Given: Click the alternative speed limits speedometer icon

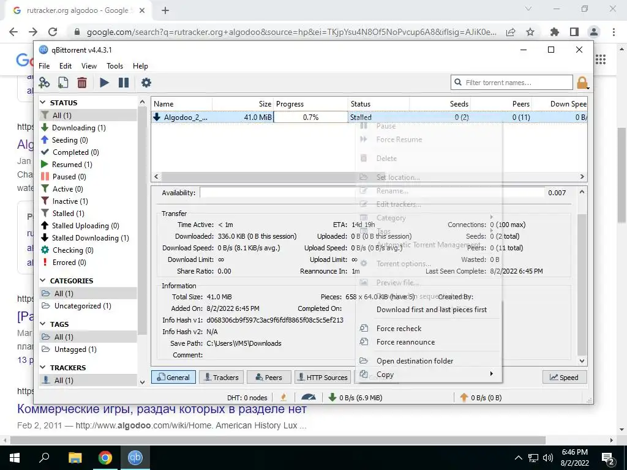Looking at the screenshot, I should pyautogui.click(x=309, y=397).
